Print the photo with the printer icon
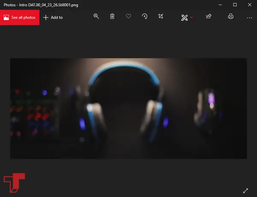 click(231, 17)
